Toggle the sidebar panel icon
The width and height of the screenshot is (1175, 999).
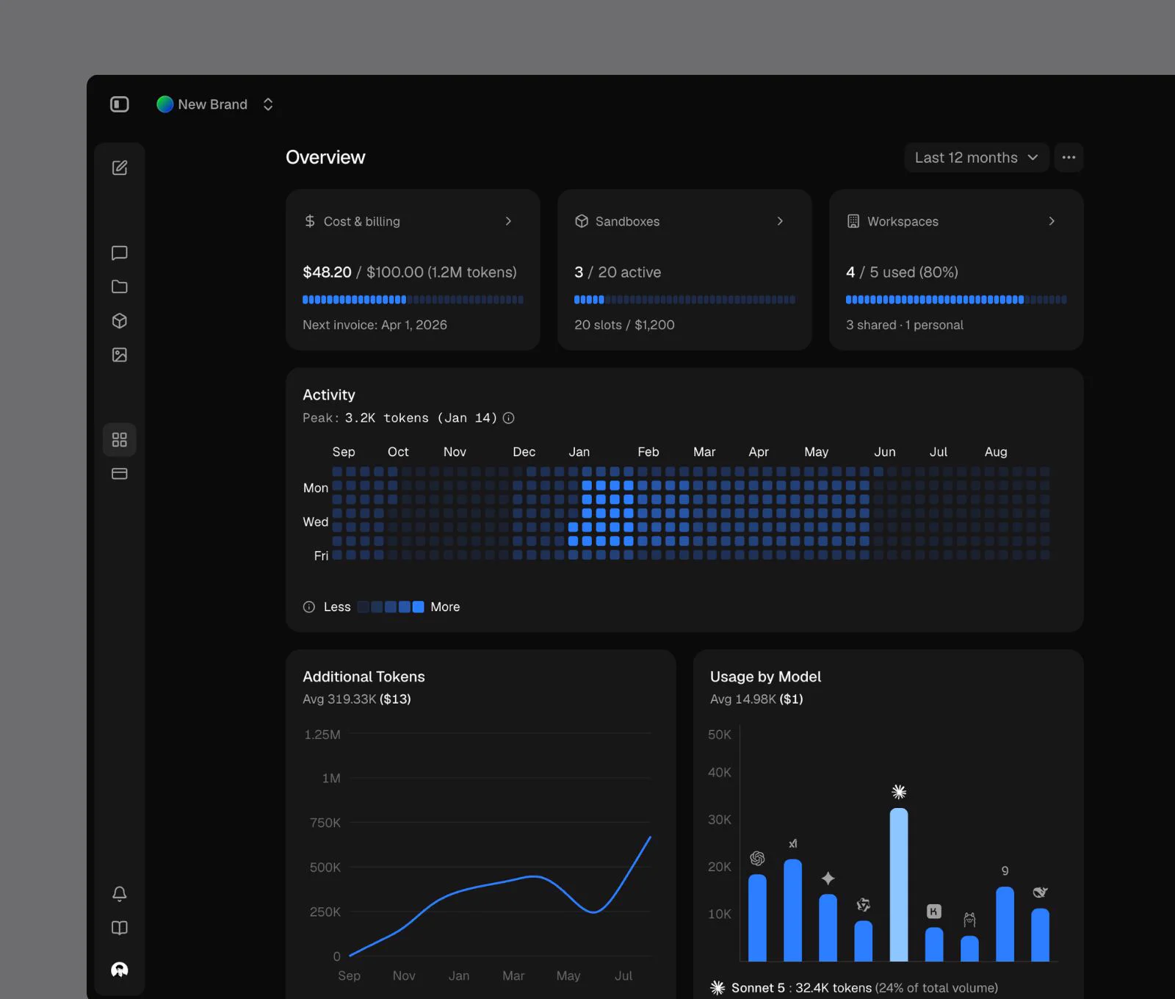(x=120, y=104)
